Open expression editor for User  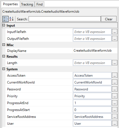pos(115,124)
